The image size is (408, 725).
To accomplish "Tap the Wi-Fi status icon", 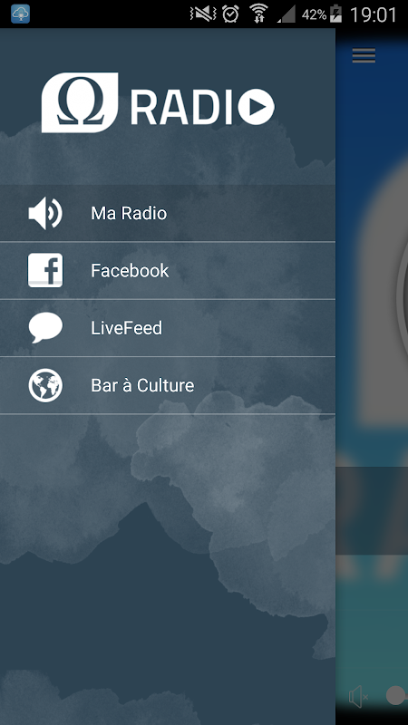I will pyautogui.click(x=259, y=14).
